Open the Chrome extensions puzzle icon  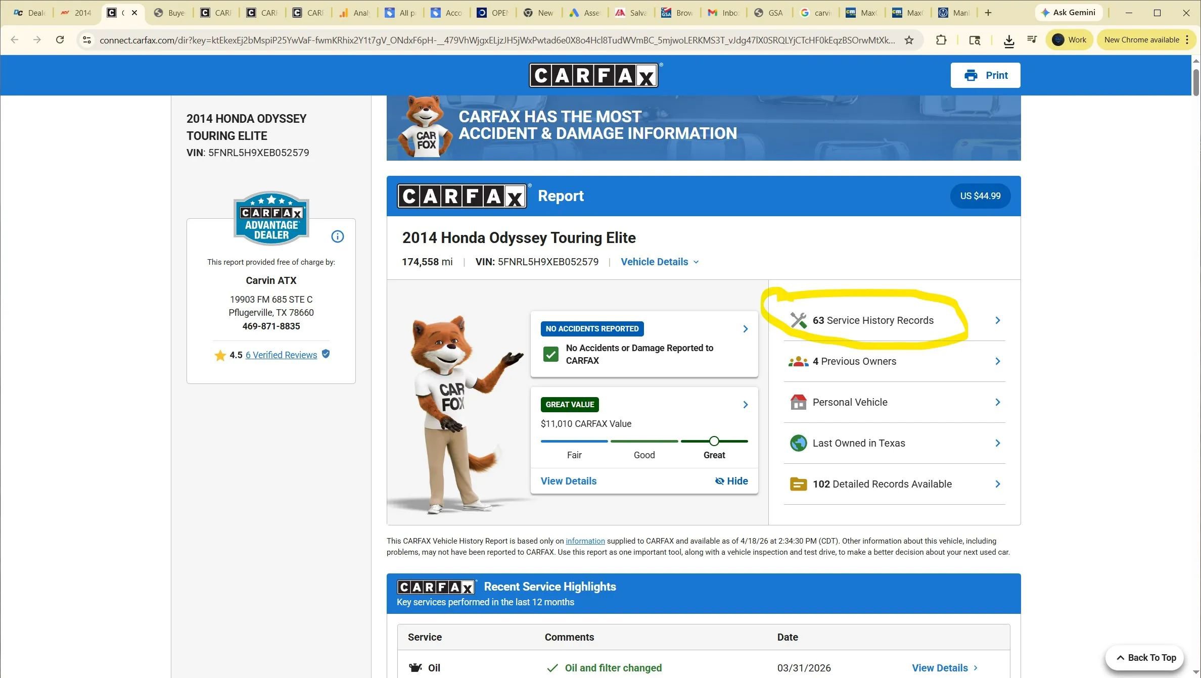(941, 40)
